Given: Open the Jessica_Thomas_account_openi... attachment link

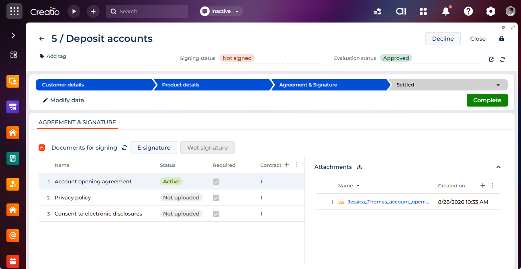Looking at the screenshot, I should click(x=388, y=202).
